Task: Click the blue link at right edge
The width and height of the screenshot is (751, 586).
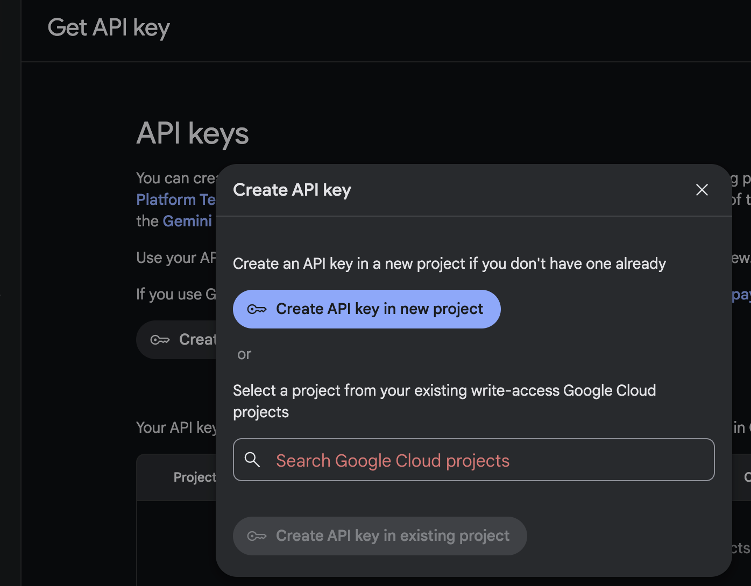Action: [741, 295]
